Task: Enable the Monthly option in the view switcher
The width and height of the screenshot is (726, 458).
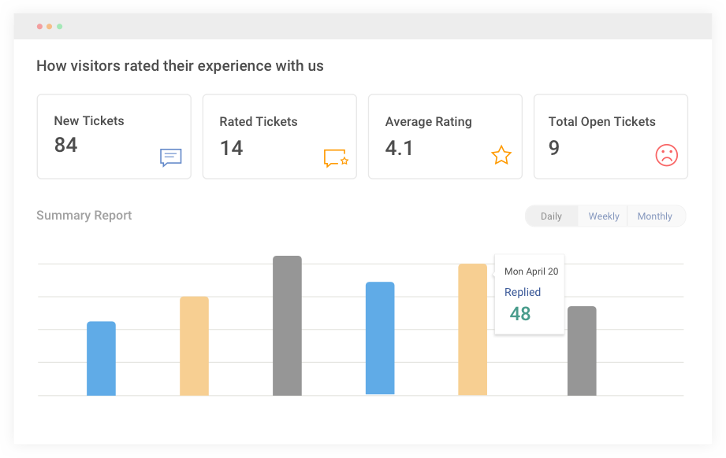Action: pyautogui.click(x=654, y=216)
